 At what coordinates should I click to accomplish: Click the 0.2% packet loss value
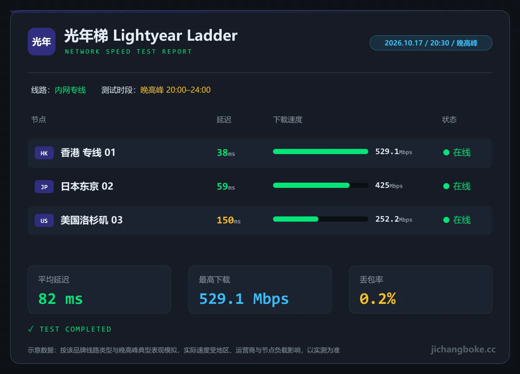pos(377,299)
